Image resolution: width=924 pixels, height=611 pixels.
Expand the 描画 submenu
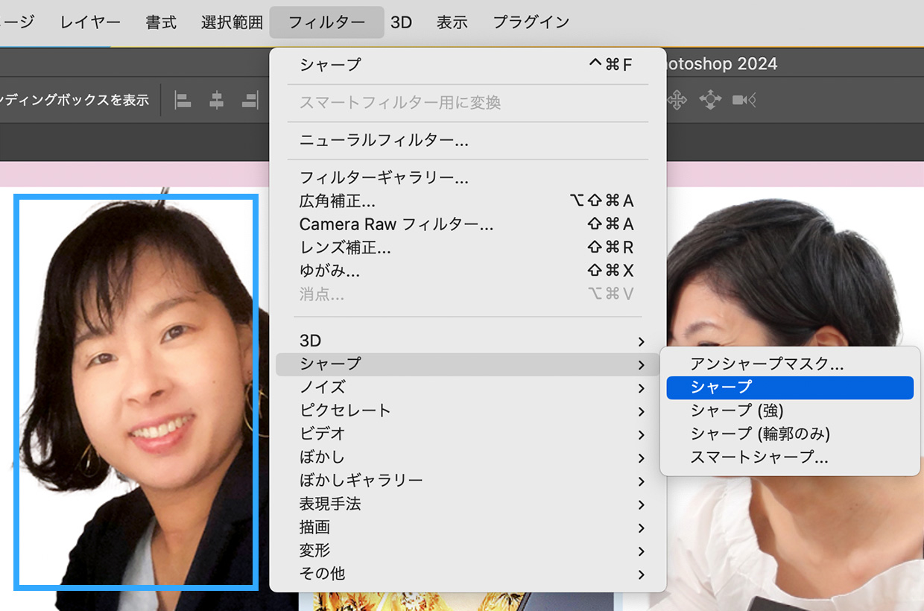[x=467, y=528]
